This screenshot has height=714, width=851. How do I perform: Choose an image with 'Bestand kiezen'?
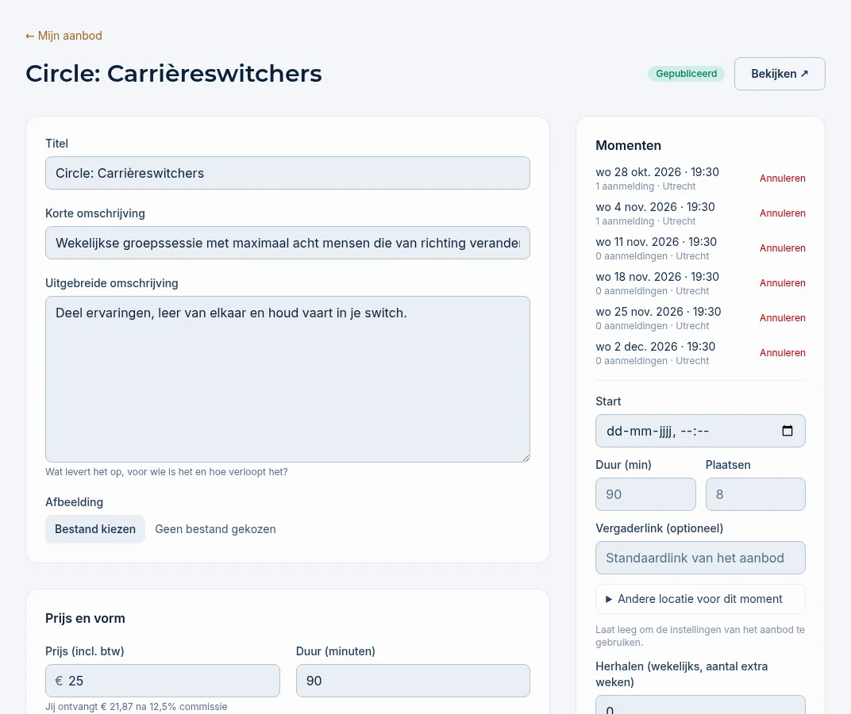click(95, 529)
